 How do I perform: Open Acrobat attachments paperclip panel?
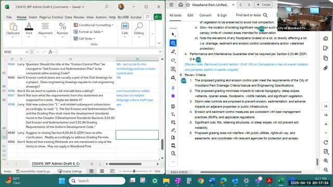click(x=326, y=68)
